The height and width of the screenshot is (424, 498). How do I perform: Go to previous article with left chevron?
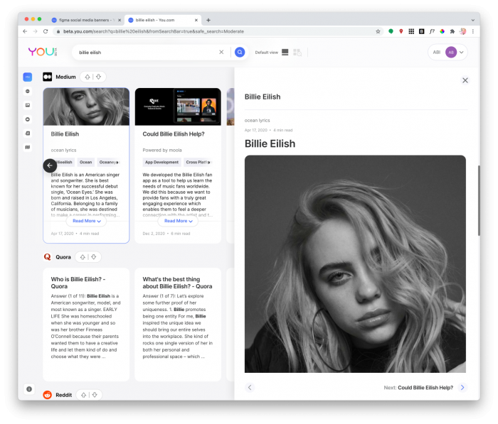click(x=250, y=387)
